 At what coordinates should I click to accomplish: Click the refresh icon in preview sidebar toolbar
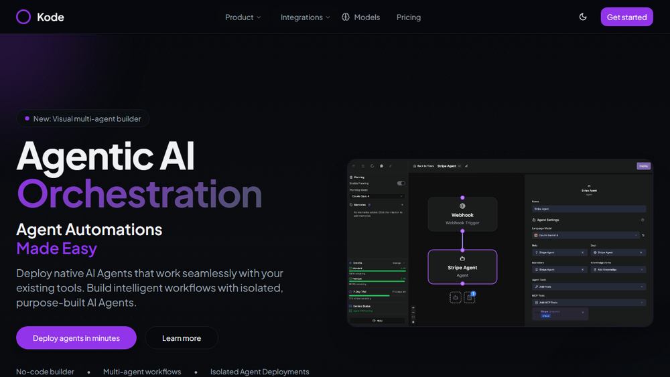(x=372, y=166)
